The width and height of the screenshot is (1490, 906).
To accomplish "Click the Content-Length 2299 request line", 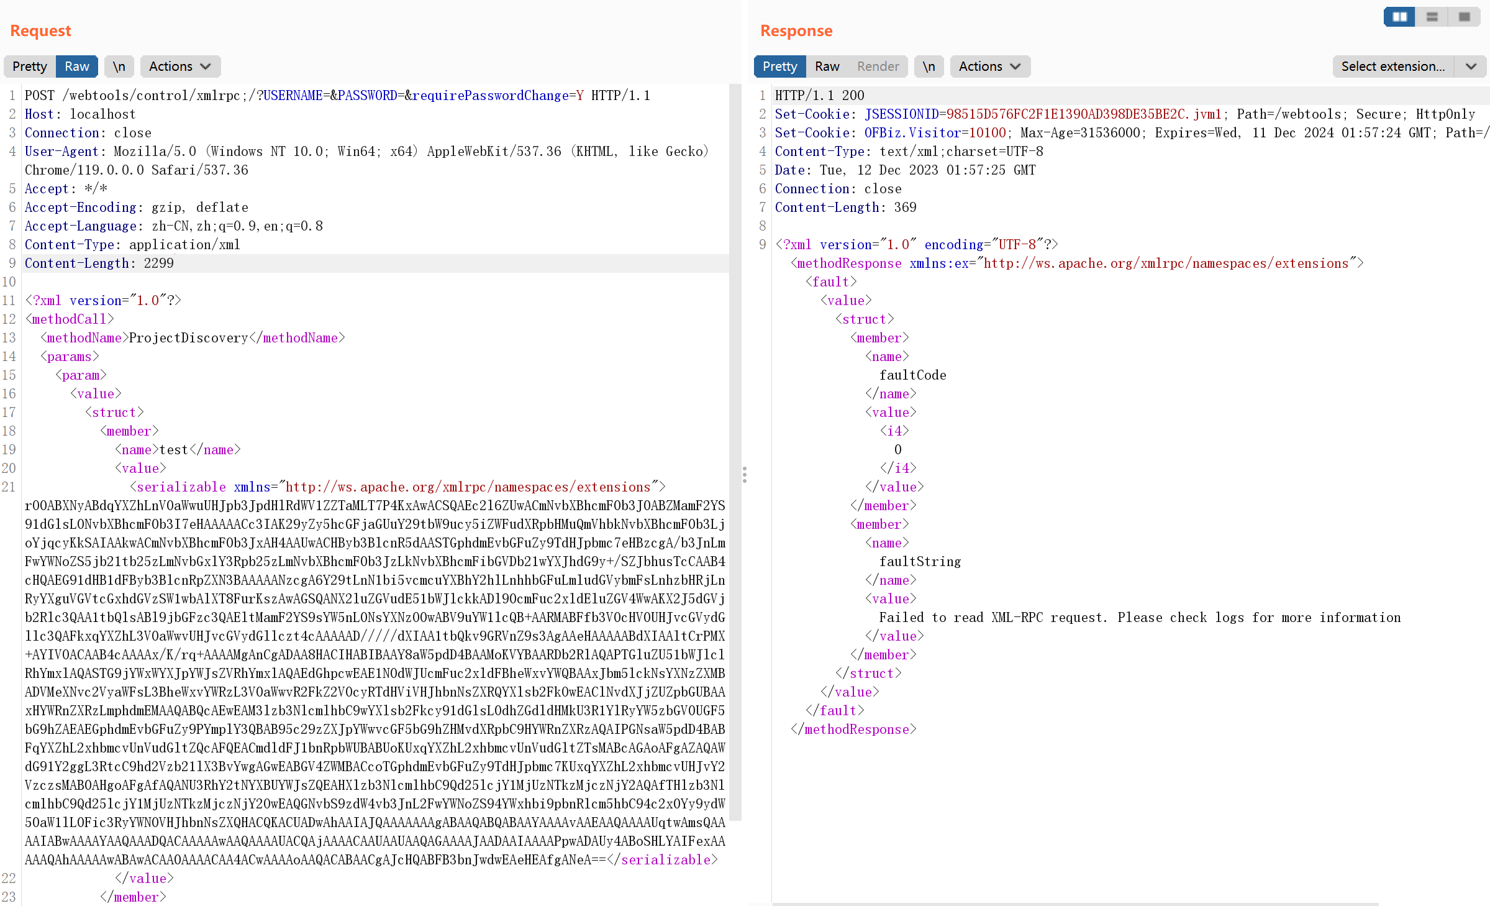I will [99, 263].
